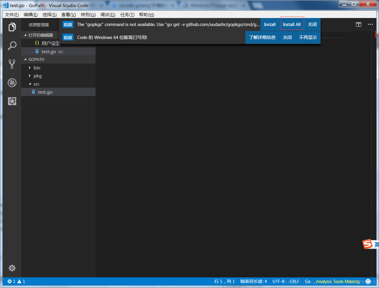
Task: Collapse the src folder
Action: coord(29,84)
